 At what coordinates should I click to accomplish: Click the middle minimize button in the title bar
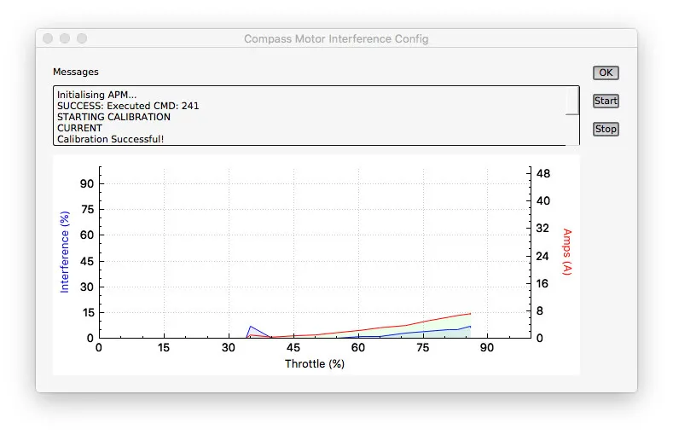[65, 38]
